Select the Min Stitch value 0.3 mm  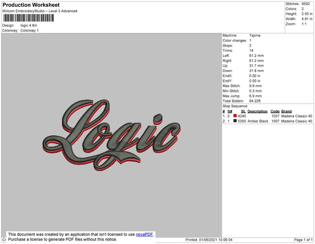click(x=255, y=91)
